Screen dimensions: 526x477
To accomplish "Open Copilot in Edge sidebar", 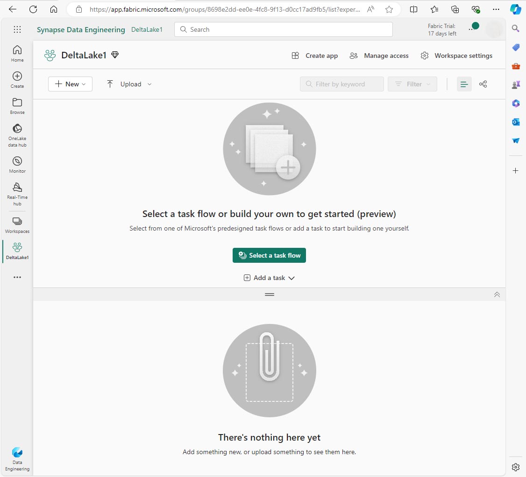I will (x=516, y=9).
